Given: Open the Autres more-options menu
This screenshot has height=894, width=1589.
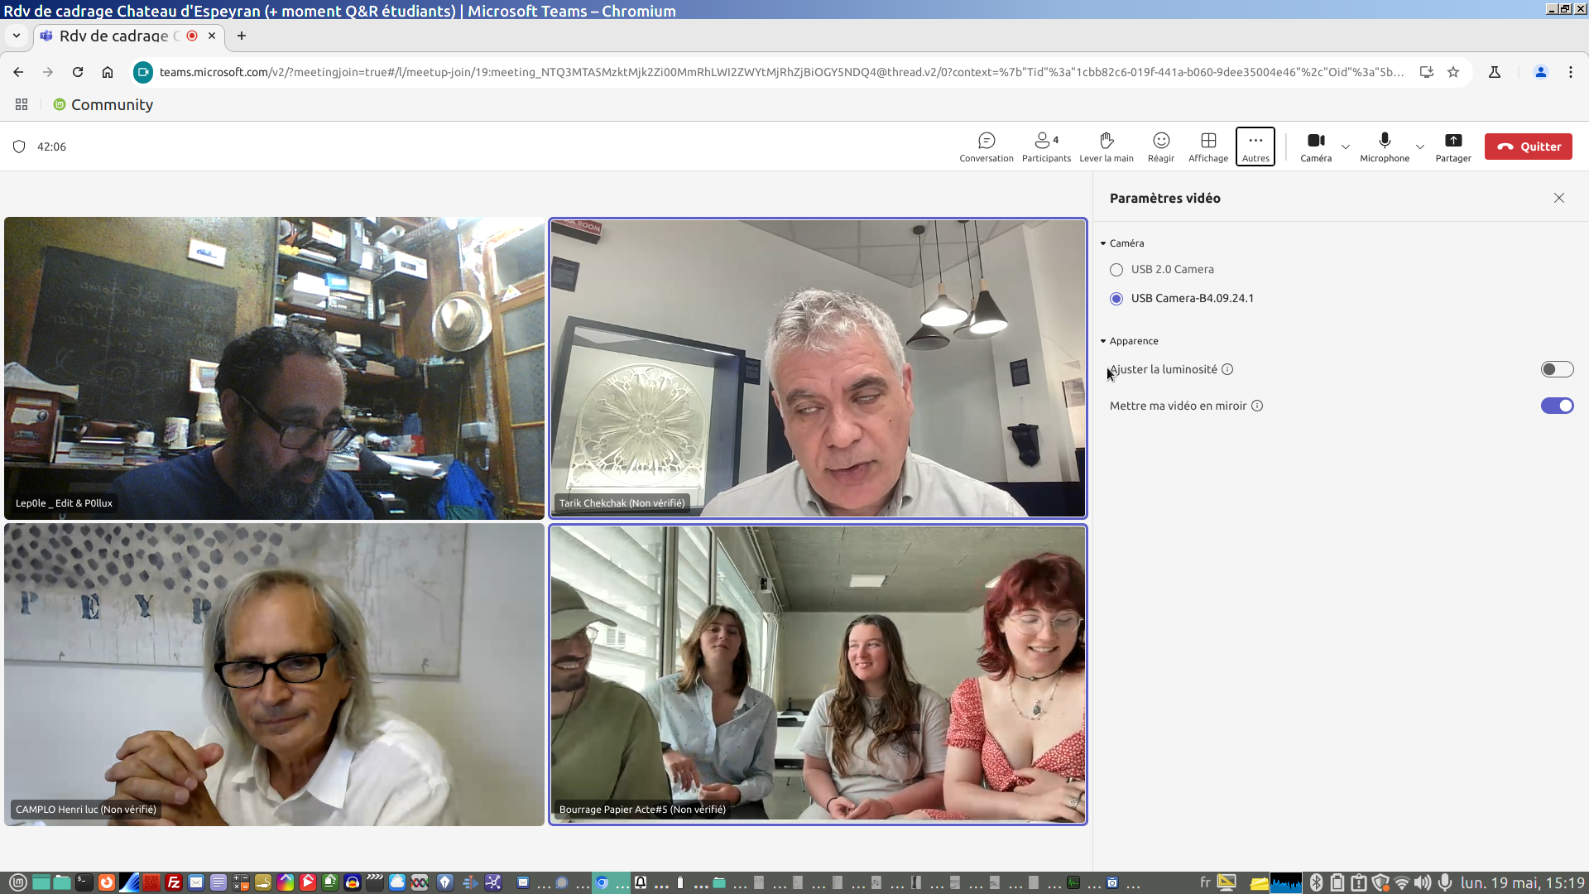Looking at the screenshot, I should tap(1255, 147).
